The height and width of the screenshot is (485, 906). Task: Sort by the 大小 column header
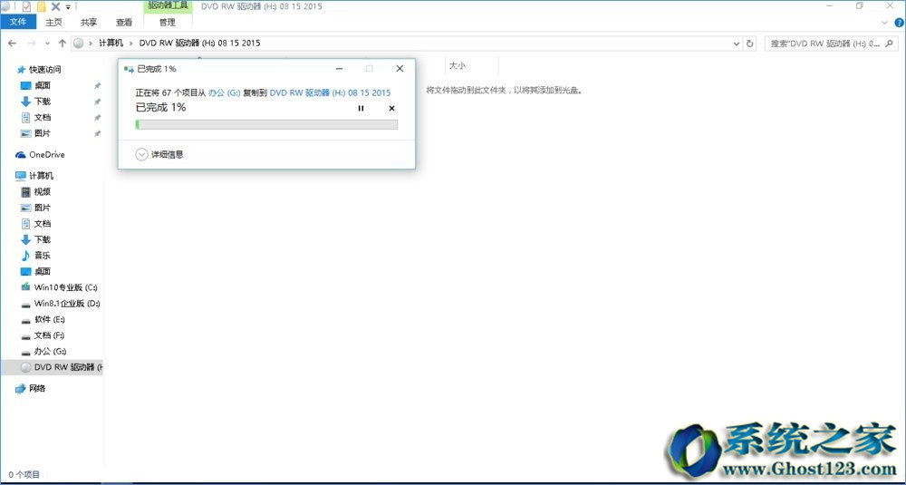click(458, 66)
